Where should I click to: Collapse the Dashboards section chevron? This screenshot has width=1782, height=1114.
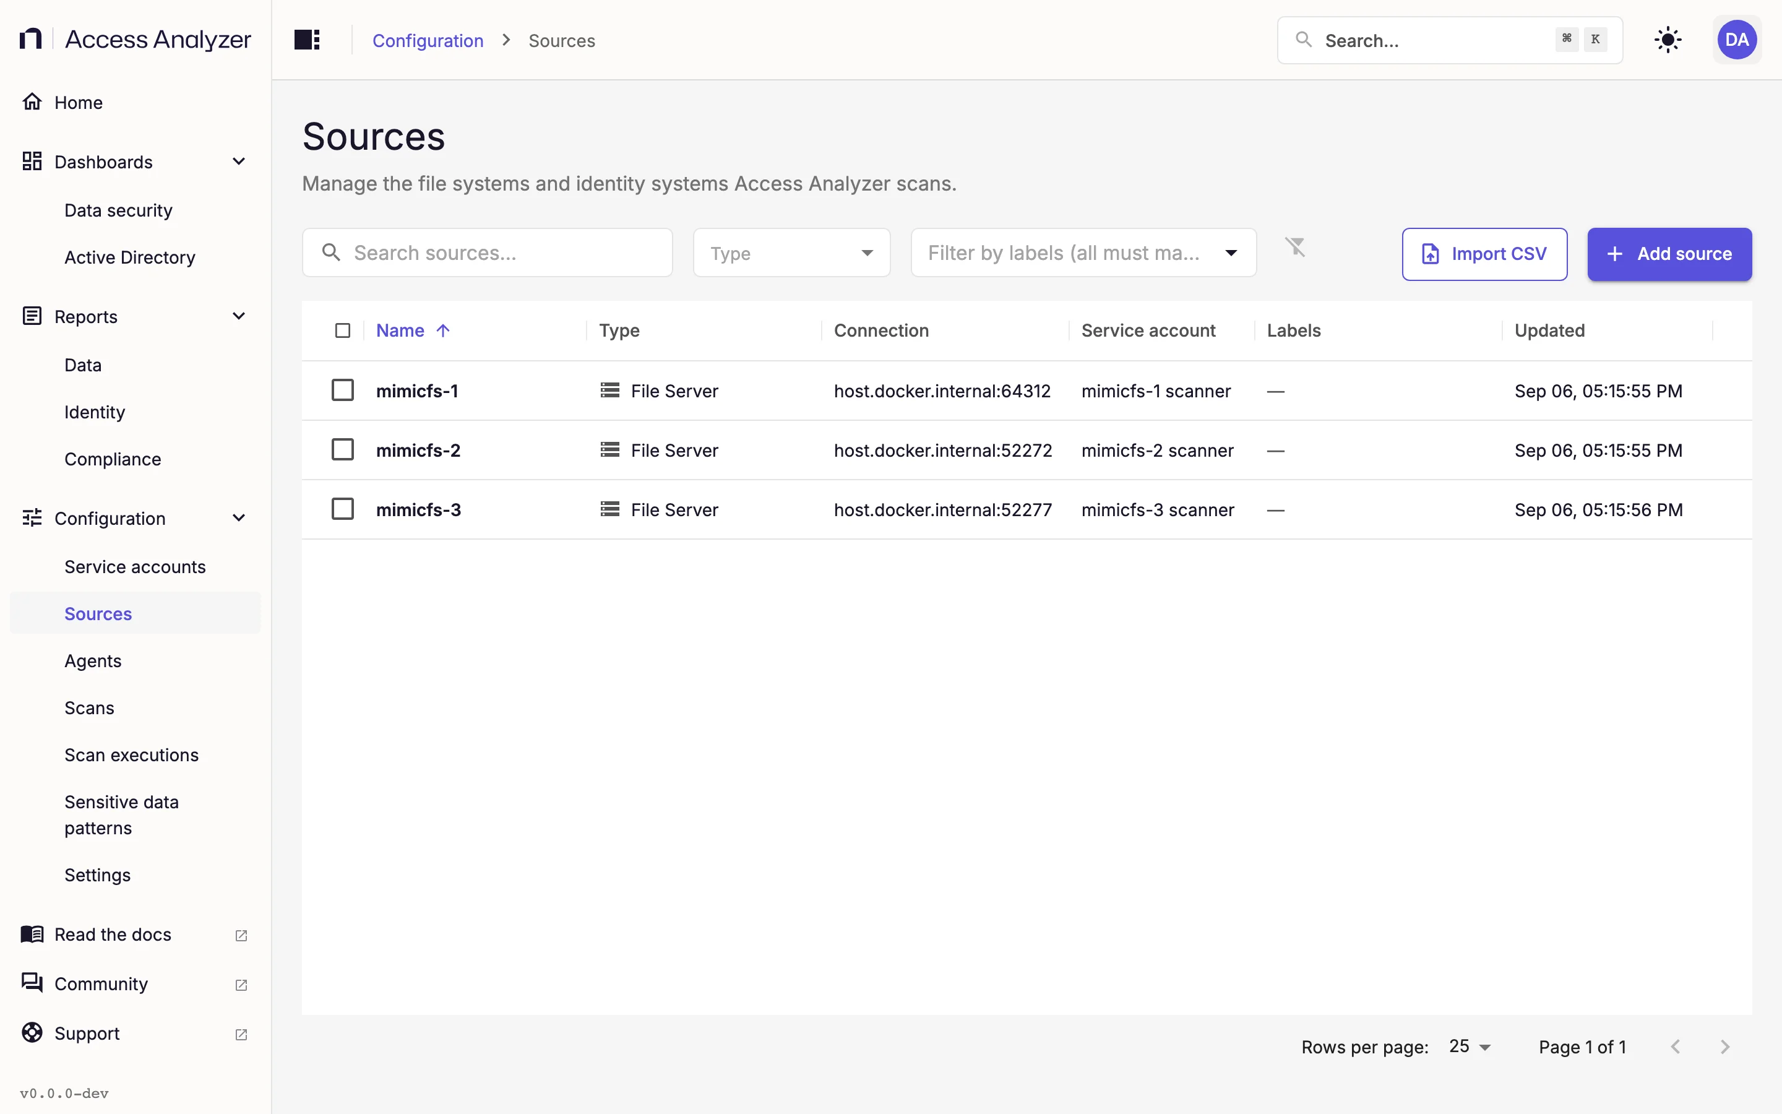tap(239, 162)
